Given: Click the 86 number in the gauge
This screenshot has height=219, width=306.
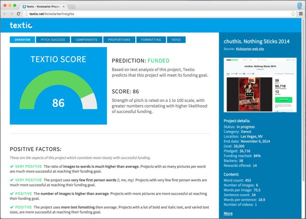Looking at the screenshot, I should pyautogui.click(x=58, y=103).
